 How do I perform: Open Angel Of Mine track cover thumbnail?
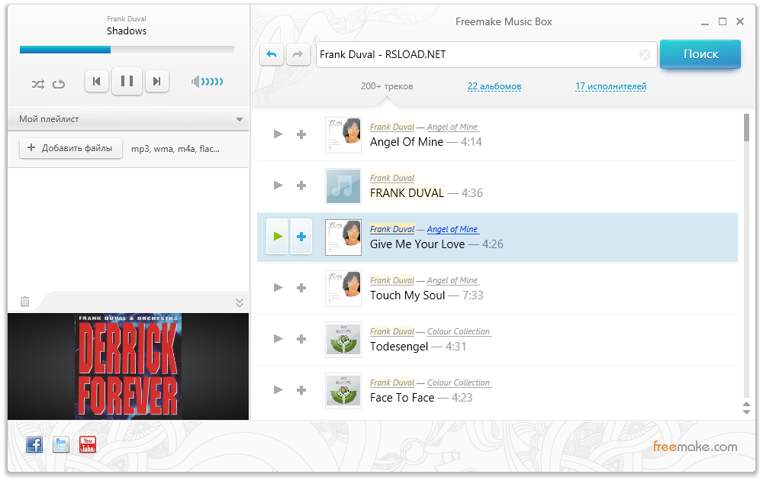[x=343, y=135]
